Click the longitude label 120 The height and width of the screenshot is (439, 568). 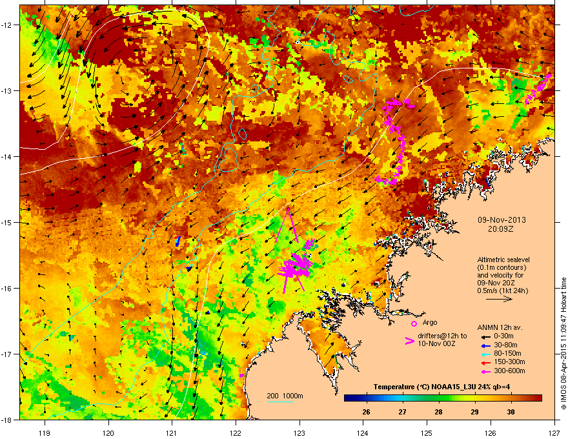click(x=108, y=433)
